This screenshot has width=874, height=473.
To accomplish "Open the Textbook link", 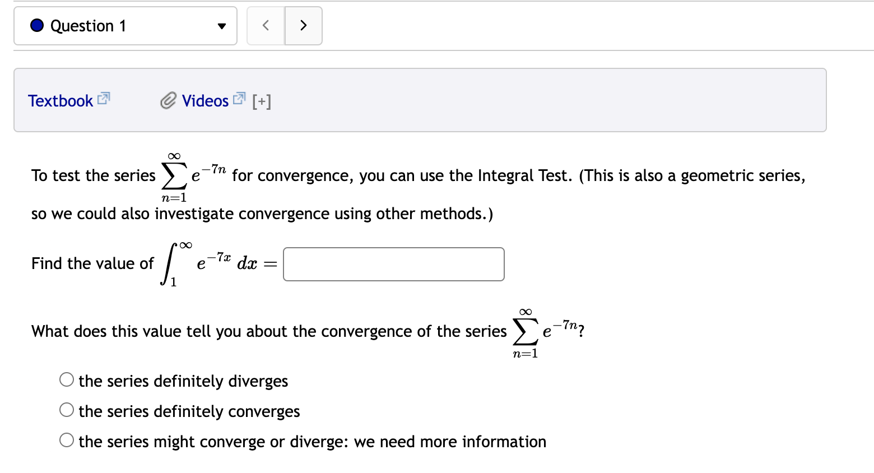I will [61, 100].
